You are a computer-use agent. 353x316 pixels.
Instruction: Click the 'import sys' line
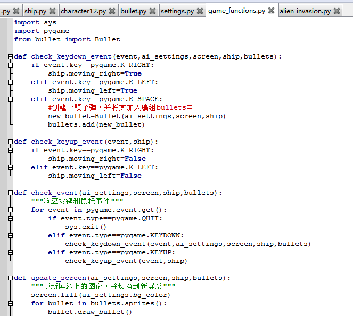pos(35,22)
